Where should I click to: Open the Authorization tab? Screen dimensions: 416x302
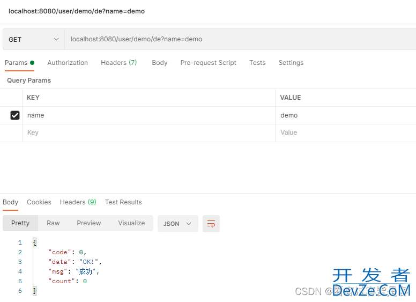[x=68, y=63]
